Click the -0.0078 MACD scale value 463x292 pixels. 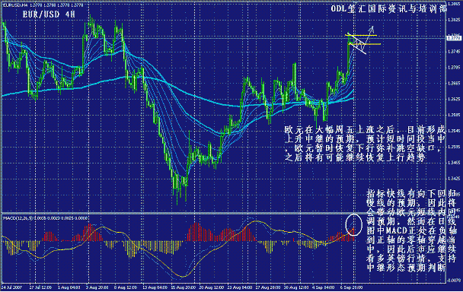pos(454,280)
